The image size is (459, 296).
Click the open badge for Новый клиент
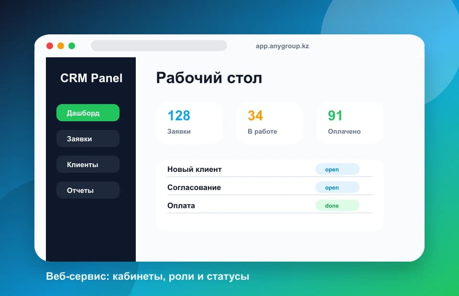point(337,169)
